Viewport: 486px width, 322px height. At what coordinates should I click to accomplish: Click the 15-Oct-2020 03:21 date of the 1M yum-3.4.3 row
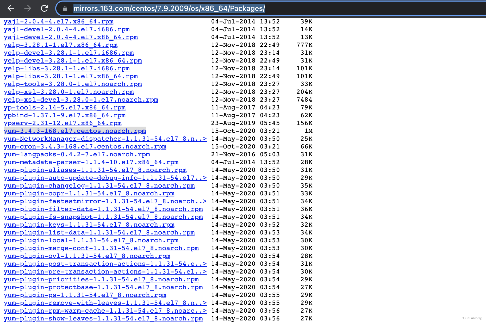245,131
